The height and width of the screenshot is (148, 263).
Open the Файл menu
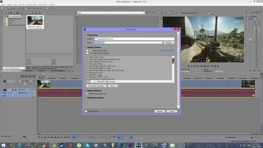pos(3,5)
